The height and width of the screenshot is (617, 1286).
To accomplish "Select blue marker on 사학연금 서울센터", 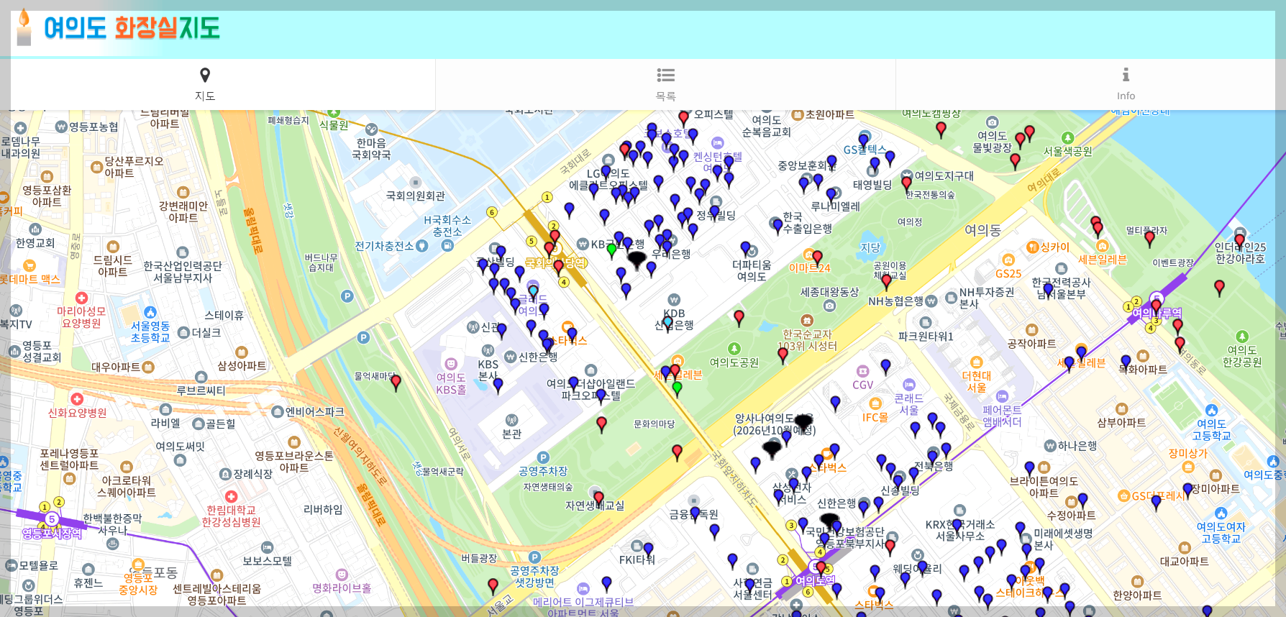I will pos(750,585).
